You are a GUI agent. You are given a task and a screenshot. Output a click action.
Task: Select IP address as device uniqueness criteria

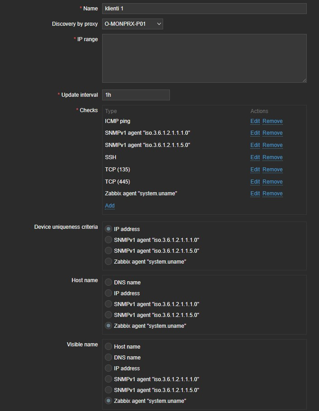[108, 229]
